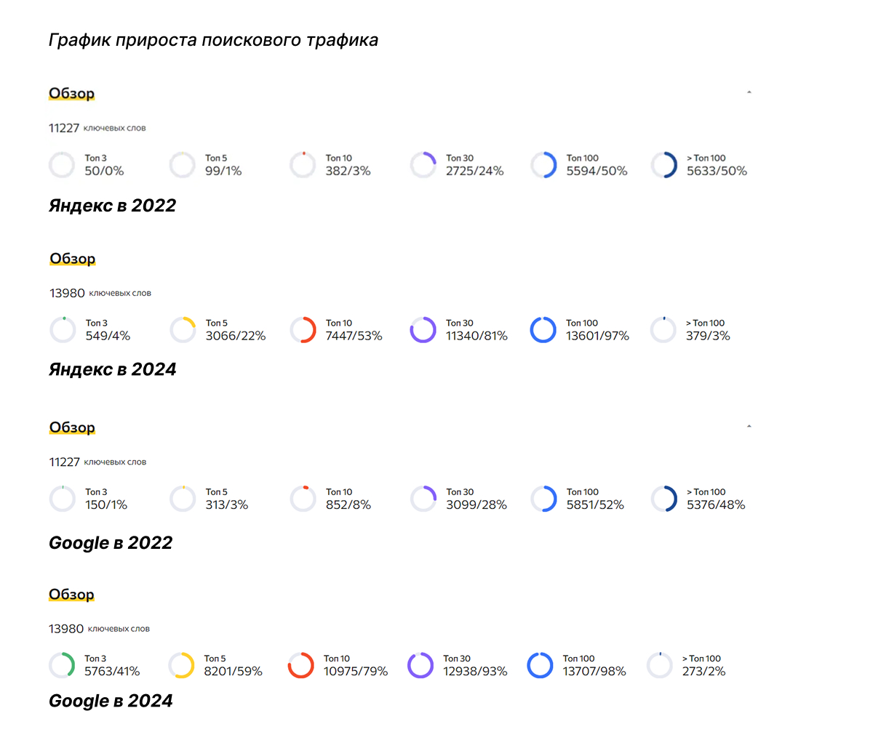
Task: Click the purple Топ 30 ring in Google 2024
Action: click(420, 665)
